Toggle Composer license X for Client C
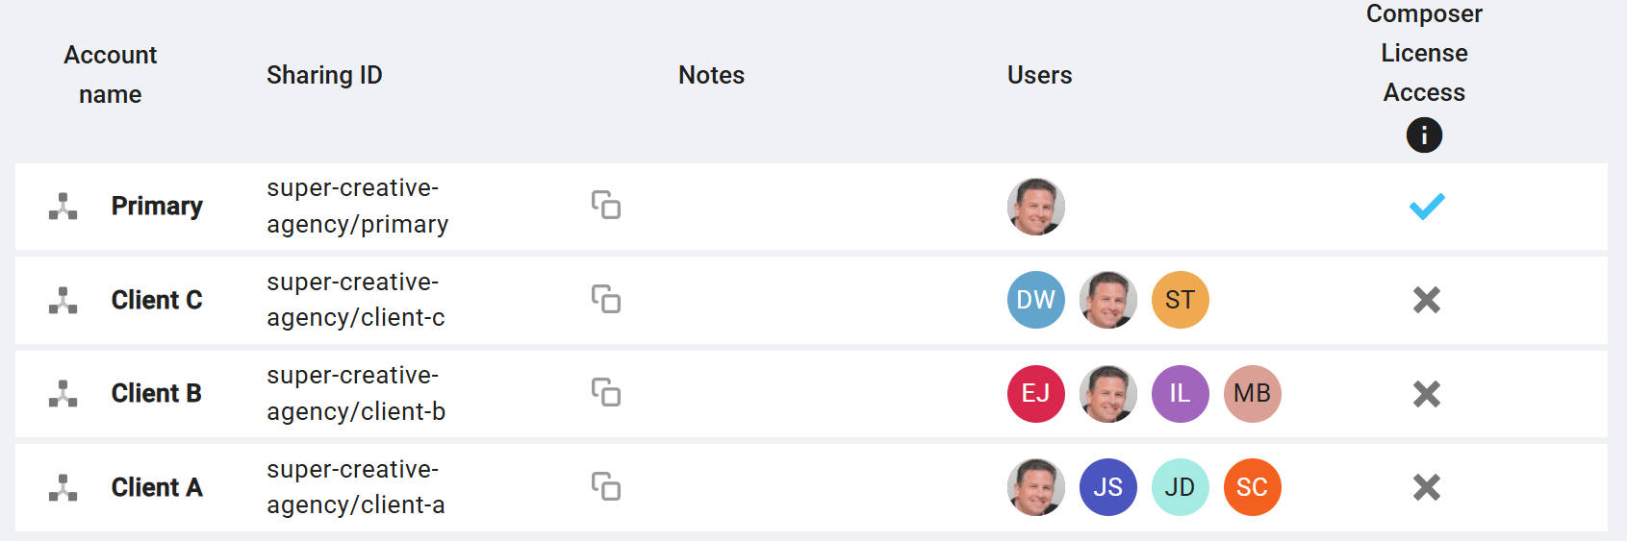Screen dimensions: 1627x541 (x=1427, y=300)
